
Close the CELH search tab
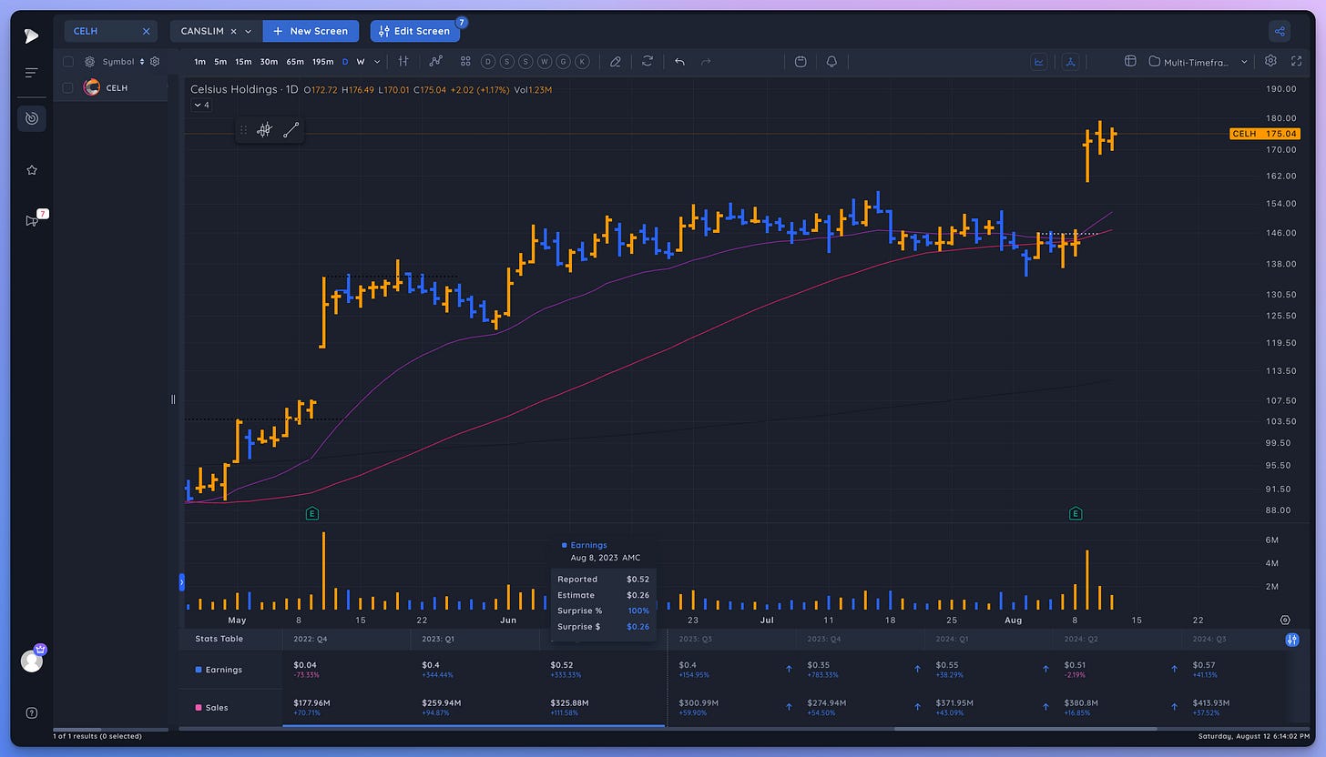pyautogui.click(x=146, y=31)
